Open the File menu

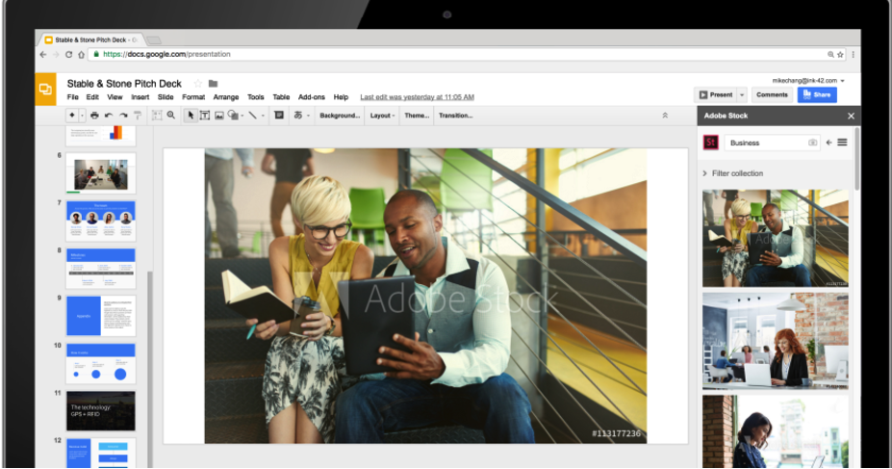tap(73, 97)
